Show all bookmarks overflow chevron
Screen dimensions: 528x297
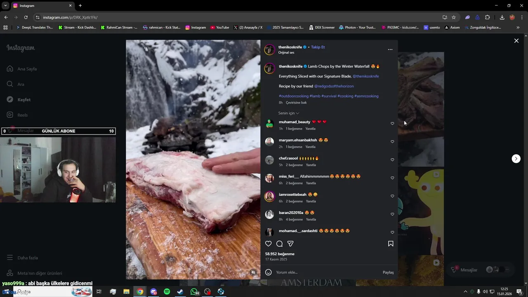pyautogui.click(x=518, y=28)
